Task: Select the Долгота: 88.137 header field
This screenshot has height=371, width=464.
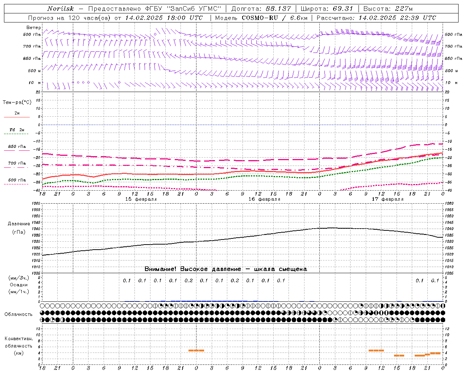Action: tap(261, 9)
